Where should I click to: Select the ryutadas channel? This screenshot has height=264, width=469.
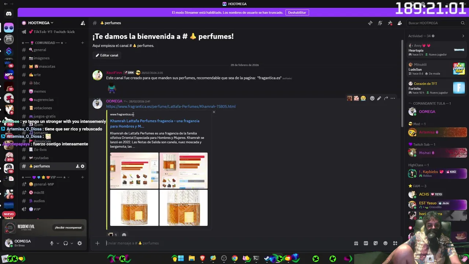tap(53, 158)
